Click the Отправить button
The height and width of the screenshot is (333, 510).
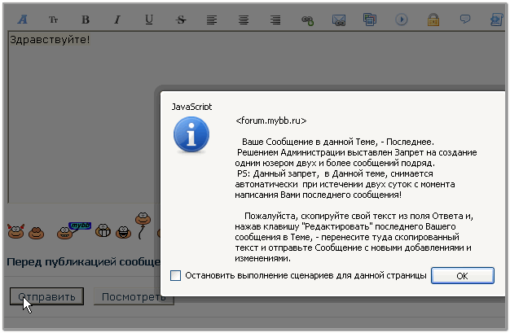(46, 296)
